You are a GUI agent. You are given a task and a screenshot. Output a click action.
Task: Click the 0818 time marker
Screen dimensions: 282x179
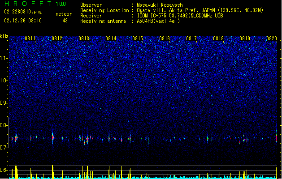coord(218,38)
